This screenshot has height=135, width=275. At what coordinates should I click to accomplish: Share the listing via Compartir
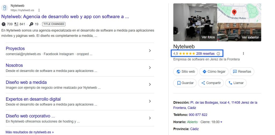[211, 83]
